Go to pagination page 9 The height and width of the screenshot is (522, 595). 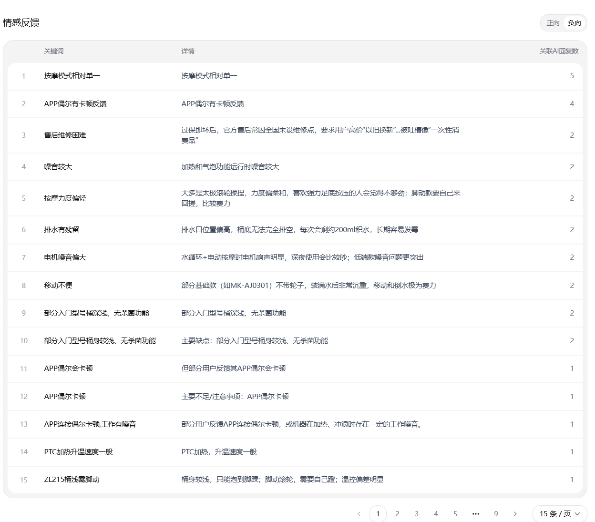(x=496, y=513)
